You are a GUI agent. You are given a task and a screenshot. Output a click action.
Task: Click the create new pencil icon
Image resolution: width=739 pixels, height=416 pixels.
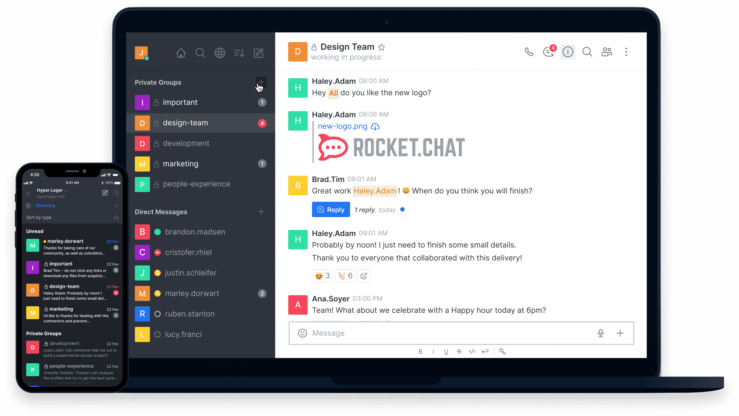258,53
